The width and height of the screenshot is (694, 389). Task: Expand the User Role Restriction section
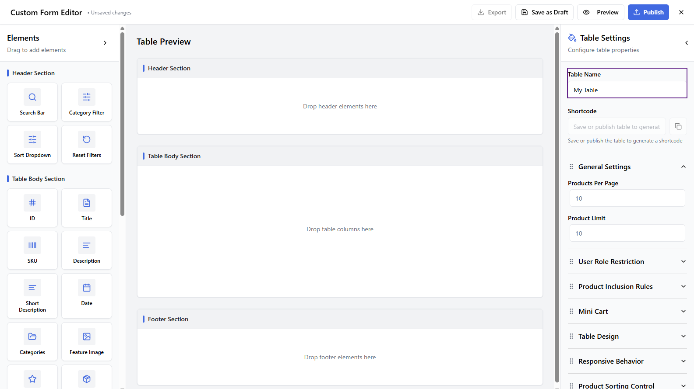click(x=627, y=261)
